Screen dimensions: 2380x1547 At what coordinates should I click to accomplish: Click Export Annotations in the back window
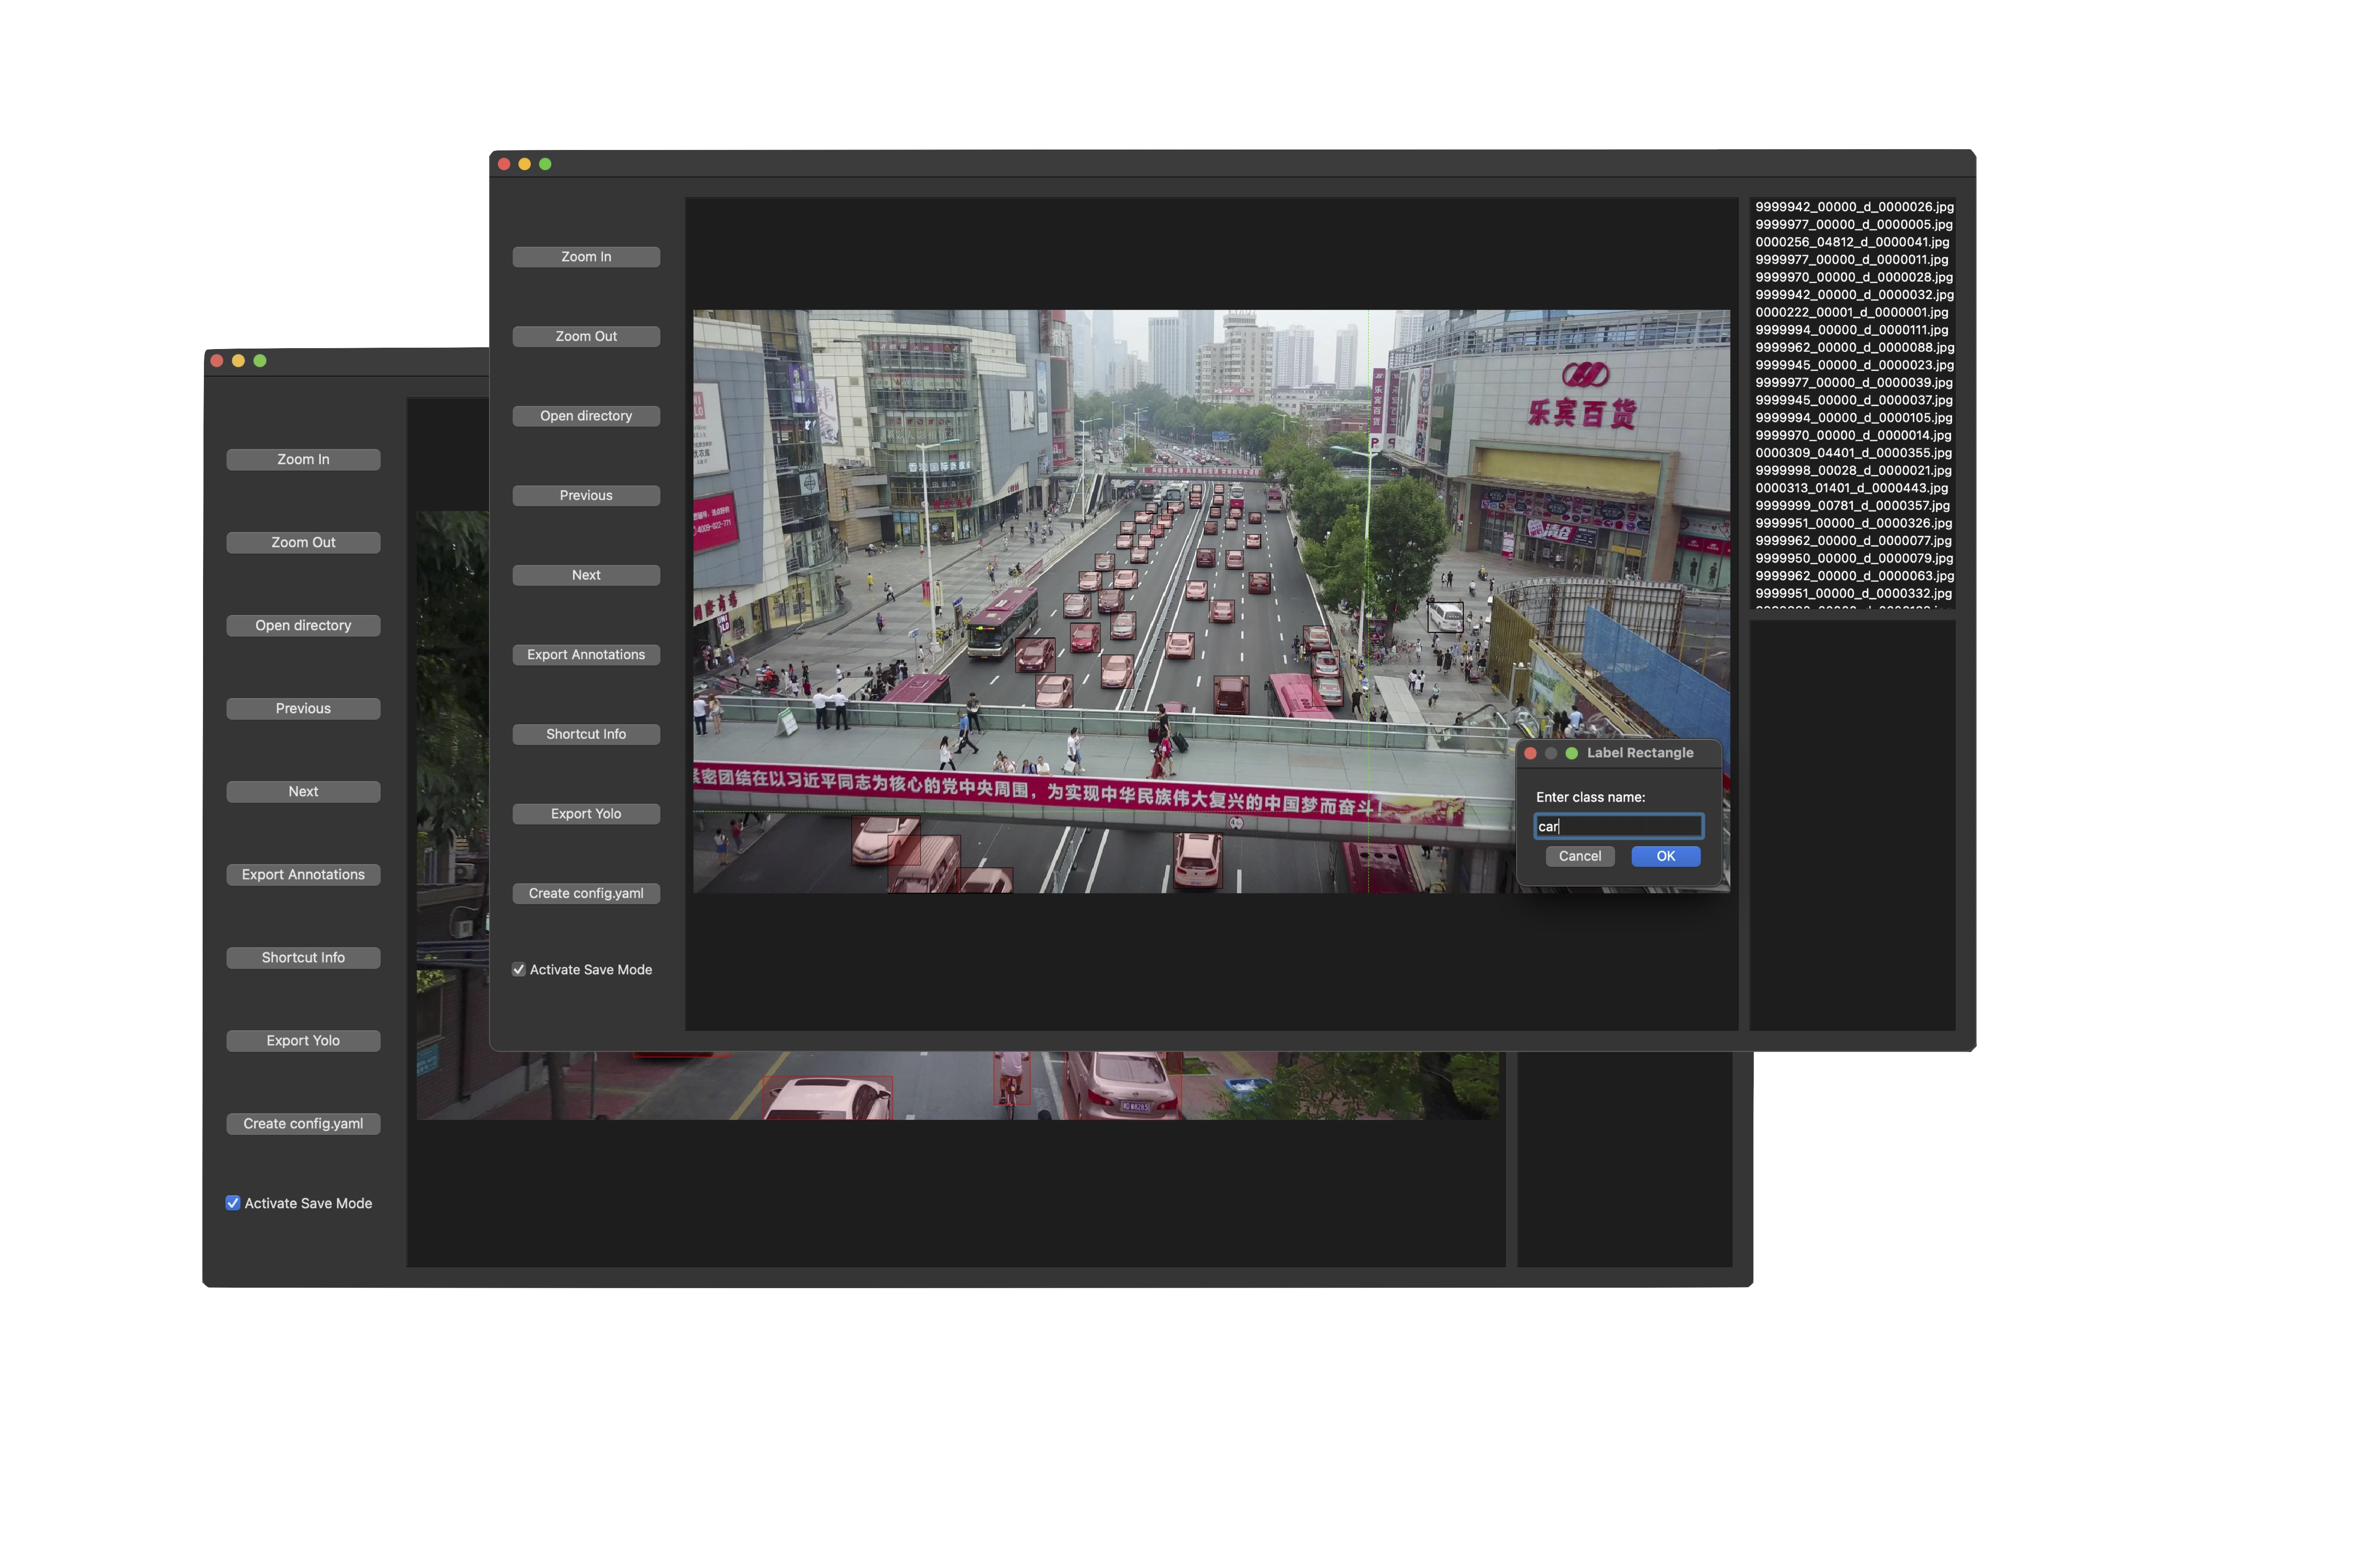click(303, 874)
